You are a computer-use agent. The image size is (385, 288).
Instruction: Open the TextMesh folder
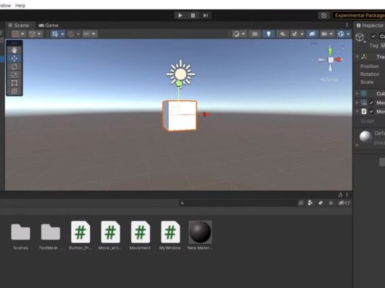pyautogui.click(x=50, y=236)
